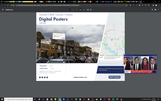Print the PDF document
161x101 pixels.
coord(155,10)
